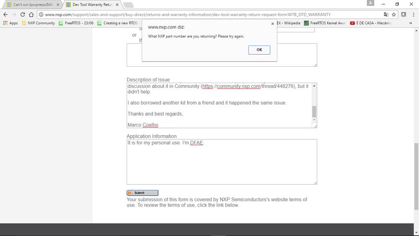Image resolution: width=419 pixels, height=236 pixels.
Task: Click the Submit button
Action: tap(143, 193)
